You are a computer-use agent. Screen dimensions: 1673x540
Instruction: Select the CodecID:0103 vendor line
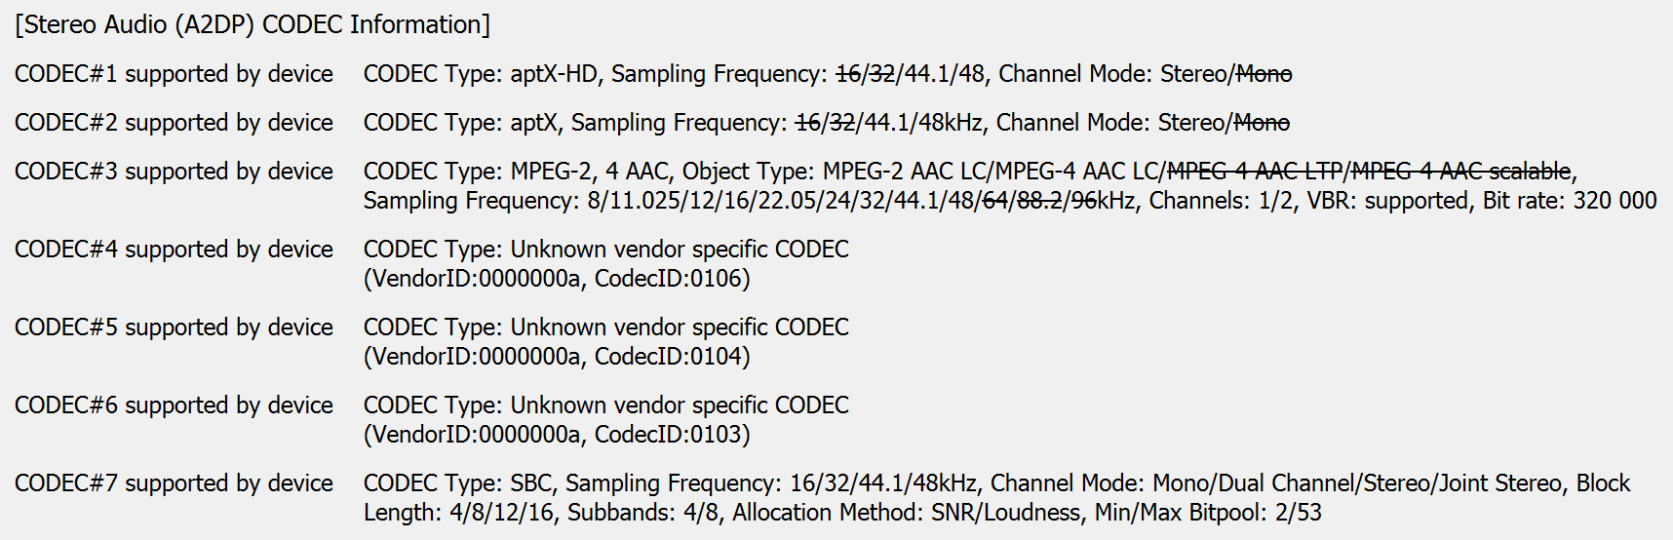557,435
